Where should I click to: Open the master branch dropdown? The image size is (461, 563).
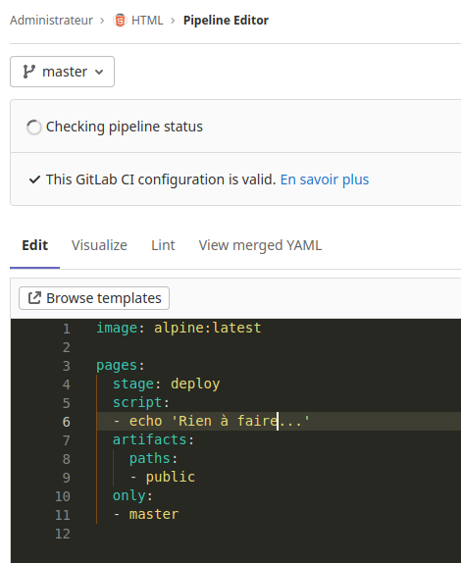62,72
